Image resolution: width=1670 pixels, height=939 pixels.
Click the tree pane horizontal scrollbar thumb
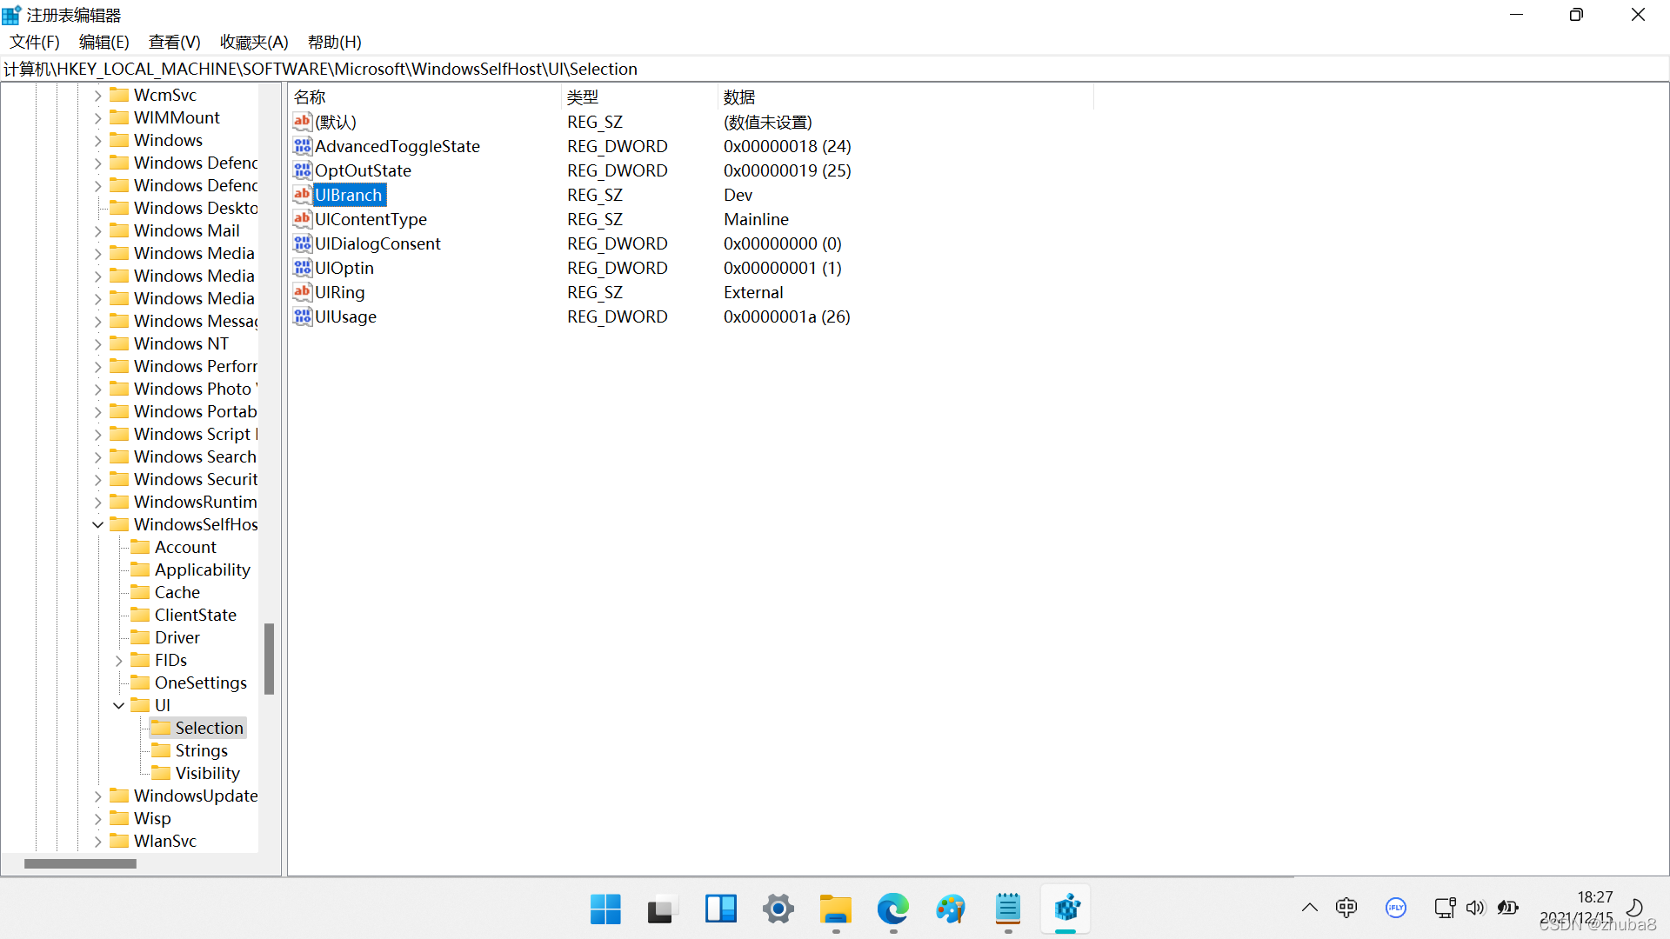click(80, 863)
